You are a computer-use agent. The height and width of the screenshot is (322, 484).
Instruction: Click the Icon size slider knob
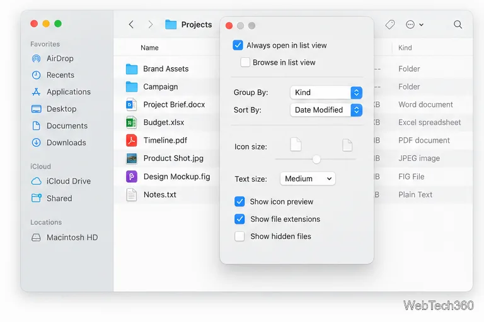pyautogui.click(x=316, y=159)
